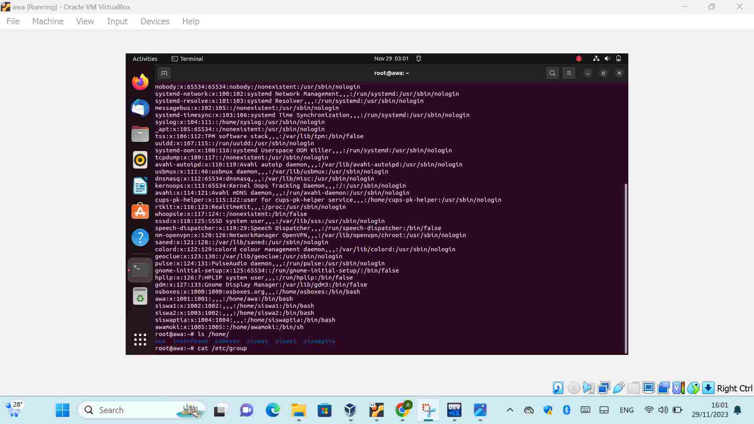Click the siswaptia directory name in ls output
Image resolution: width=754 pixels, height=424 pixels.
click(319, 341)
